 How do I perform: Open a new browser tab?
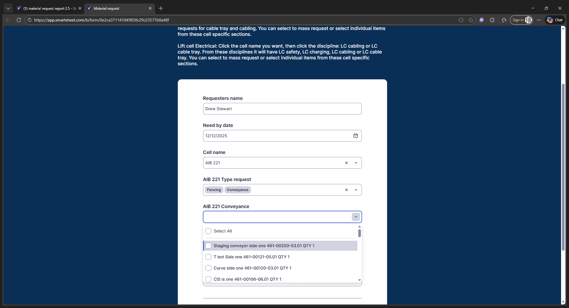coord(161,8)
